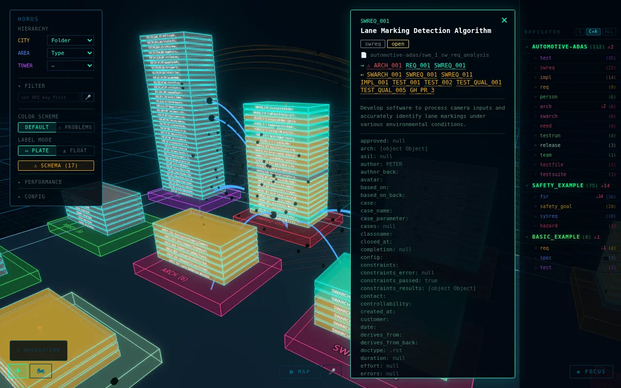Screen dimensions: 621x388
Task: Open the CITY hierarchy dropdown
Action: pyautogui.click(x=70, y=40)
